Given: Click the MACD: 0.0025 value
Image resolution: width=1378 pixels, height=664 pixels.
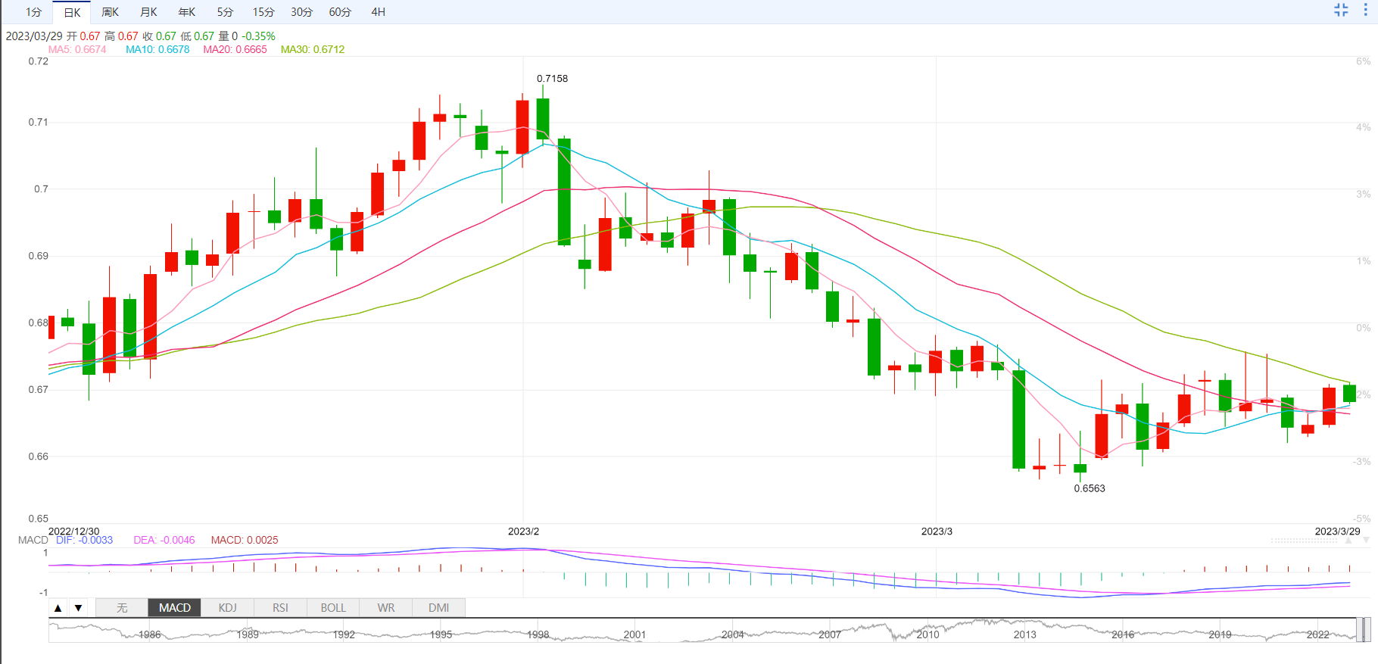Looking at the screenshot, I should coord(245,540).
